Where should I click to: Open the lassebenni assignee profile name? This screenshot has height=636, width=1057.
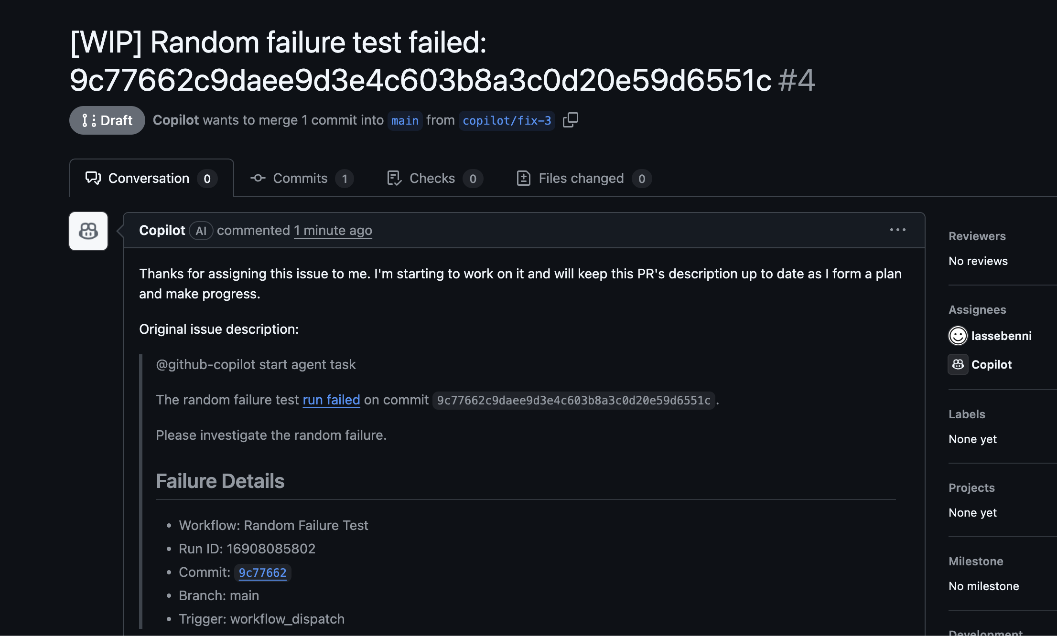pyautogui.click(x=1001, y=336)
